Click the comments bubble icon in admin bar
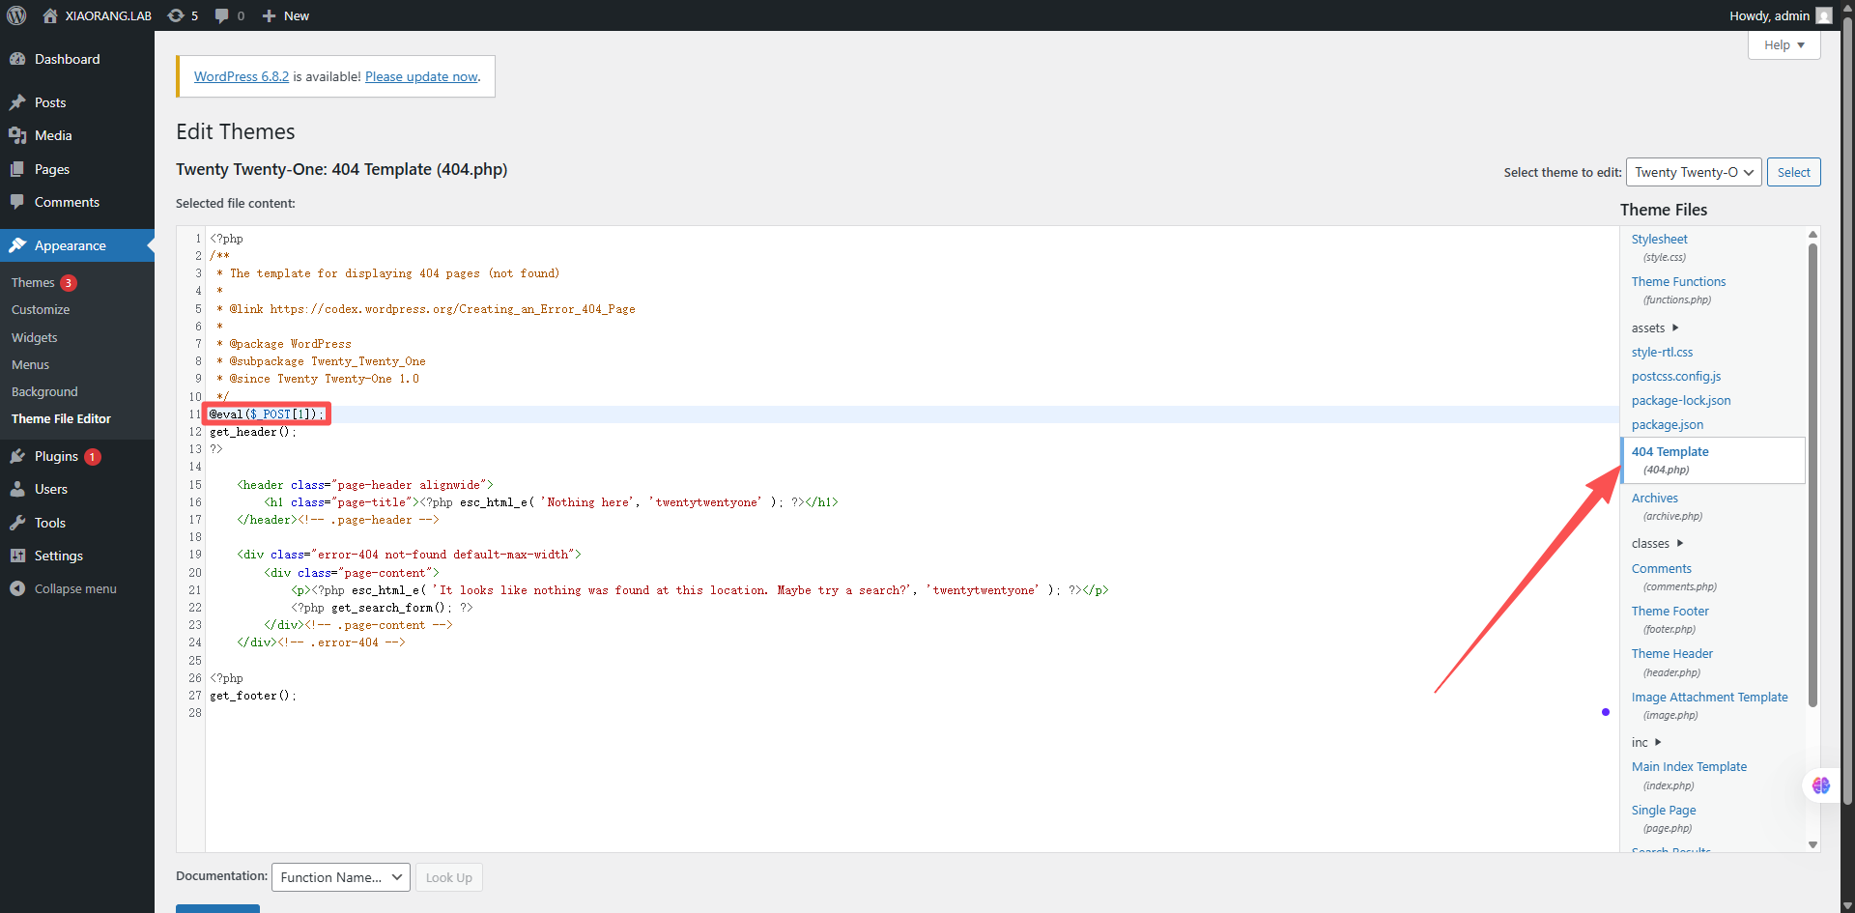Screen dimensions: 1855x913 click(x=222, y=15)
